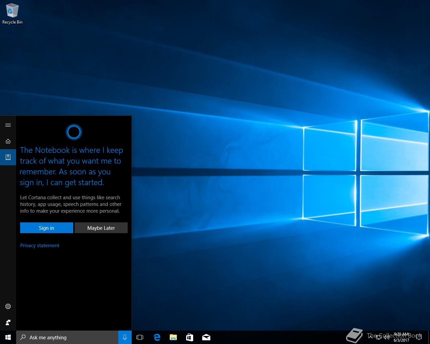Open the Action Center notifications
The height and width of the screenshot is (344, 430).
click(419, 337)
